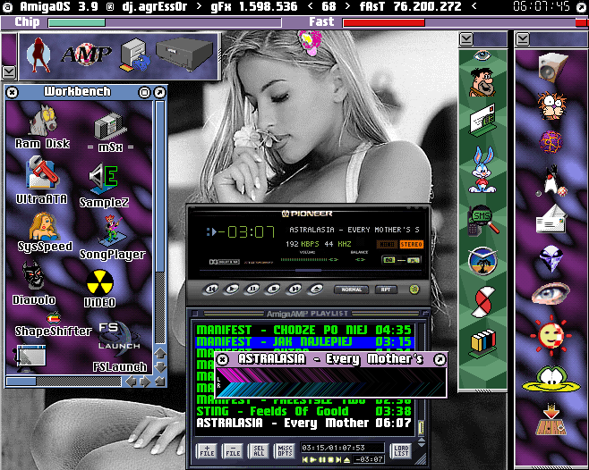Select STING - Feelds Of Goold track
589x470 pixels.
point(304,412)
